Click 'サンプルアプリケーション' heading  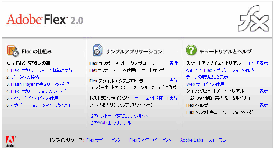[x=134, y=52]
